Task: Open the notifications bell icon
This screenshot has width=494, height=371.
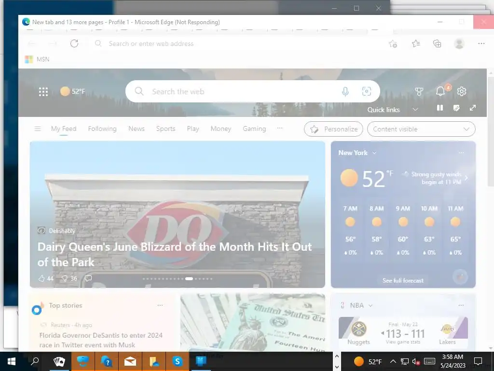Action: click(x=440, y=91)
